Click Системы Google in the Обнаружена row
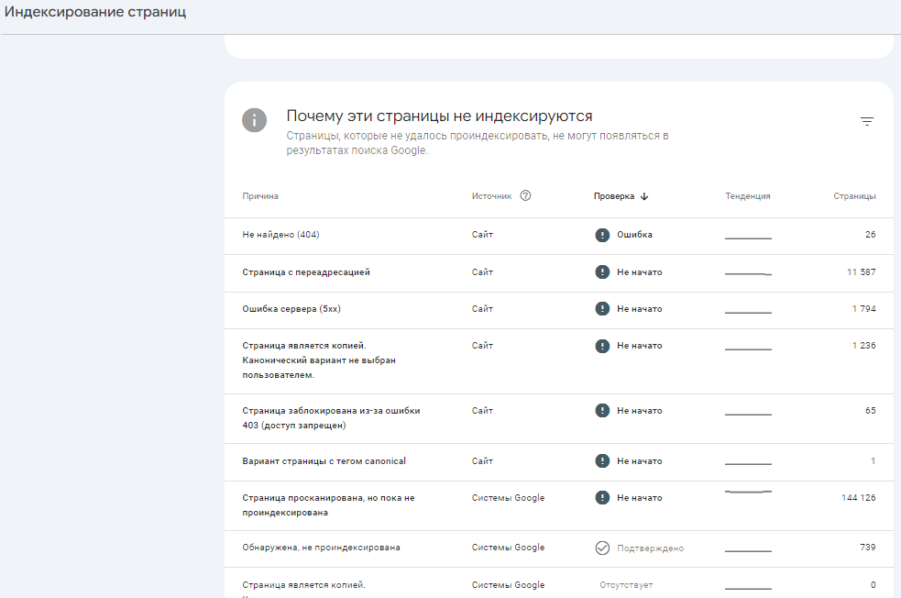The width and height of the screenshot is (901, 598). coord(508,548)
